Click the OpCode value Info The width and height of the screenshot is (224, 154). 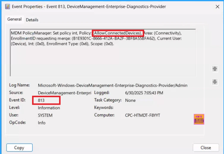[x=42, y=122]
